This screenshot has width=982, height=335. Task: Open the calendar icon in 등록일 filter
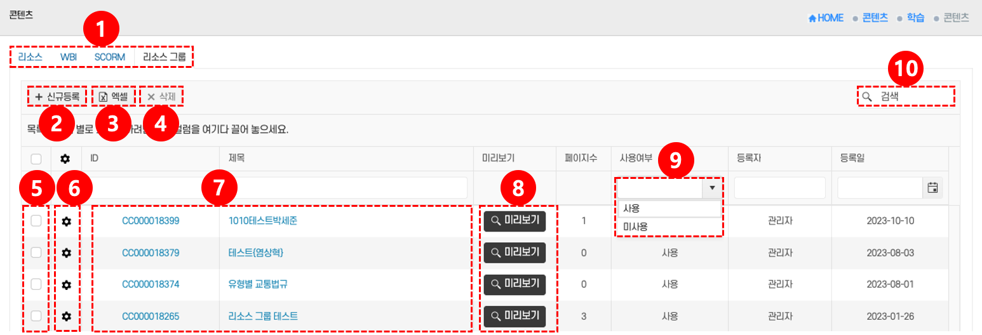pyautogui.click(x=932, y=188)
